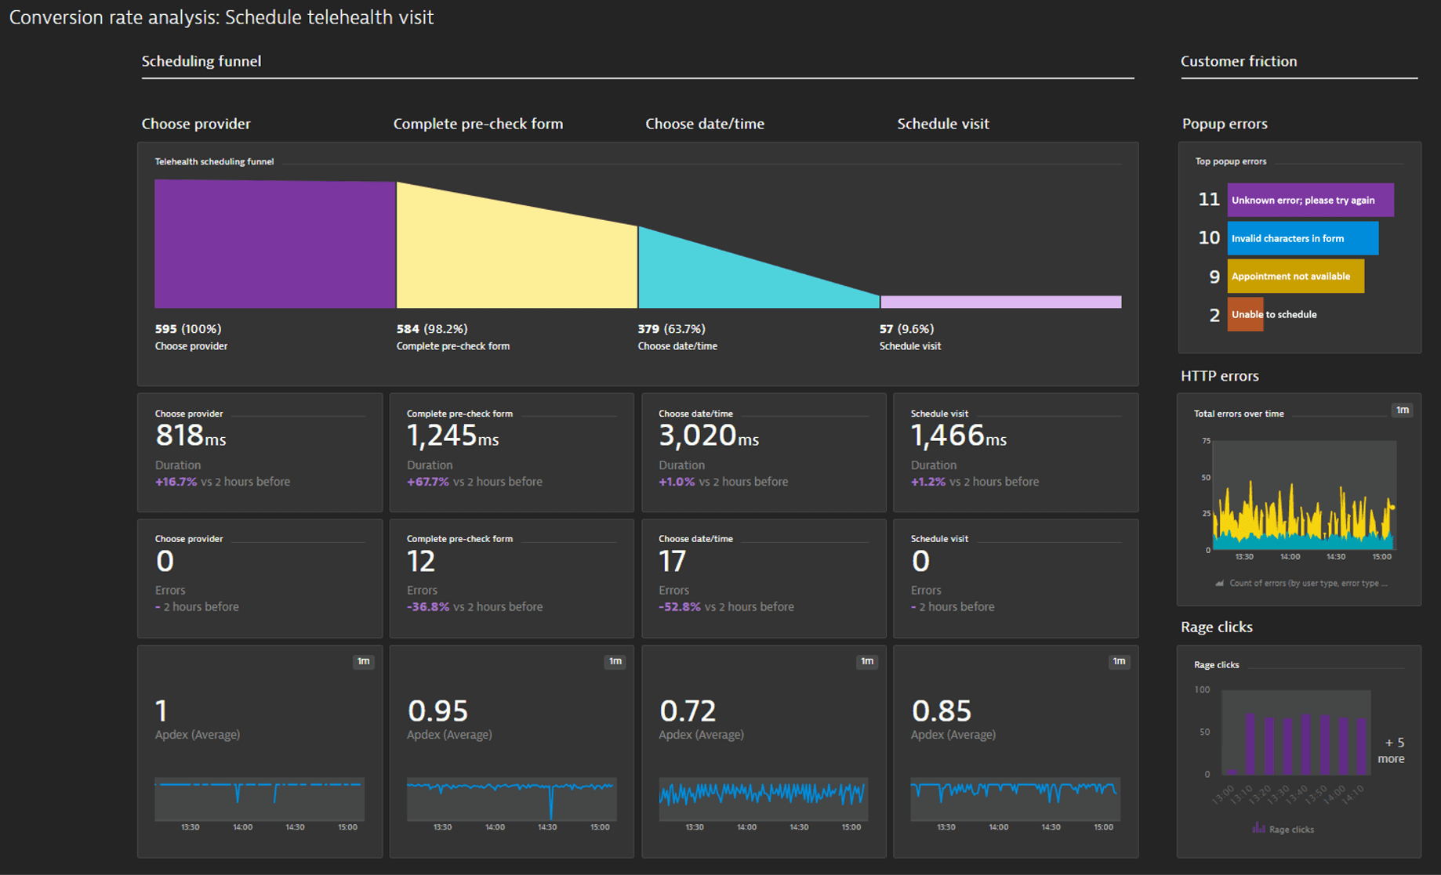This screenshot has height=875, width=1441.
Task: Click the Customer friction section header
Action: click(x=1239, y=61)
